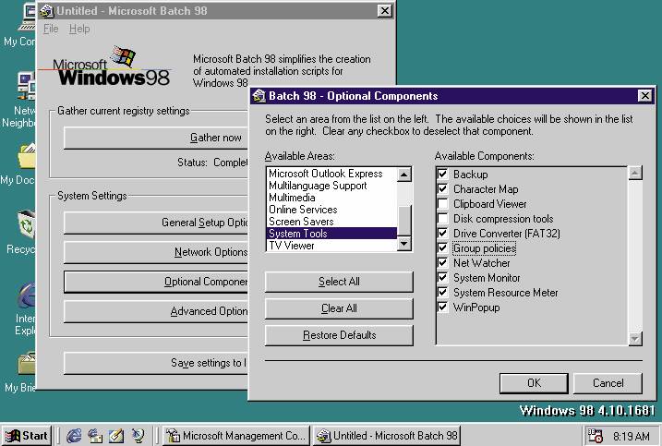The image size is (662, 446).
Task: Enable the Clipboard Viewer checkbox
Action: [x=442, y=203]
